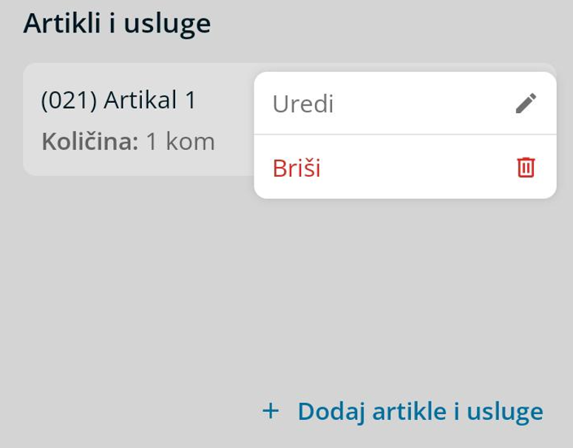The image size is (573, 448).
Task: Click Dodaj artikle i usluge link
Action: [x=419, y=411]
